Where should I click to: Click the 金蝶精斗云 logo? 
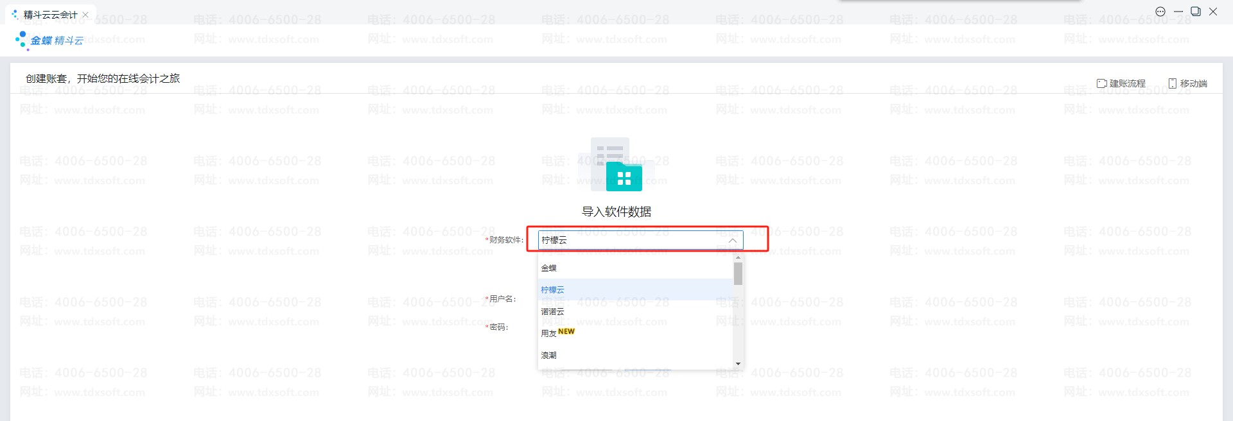click(50, 40)
